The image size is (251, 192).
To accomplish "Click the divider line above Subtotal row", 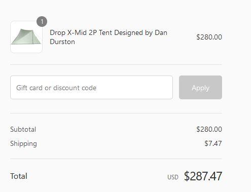I will pyautogui.click(x=116, y=113).
